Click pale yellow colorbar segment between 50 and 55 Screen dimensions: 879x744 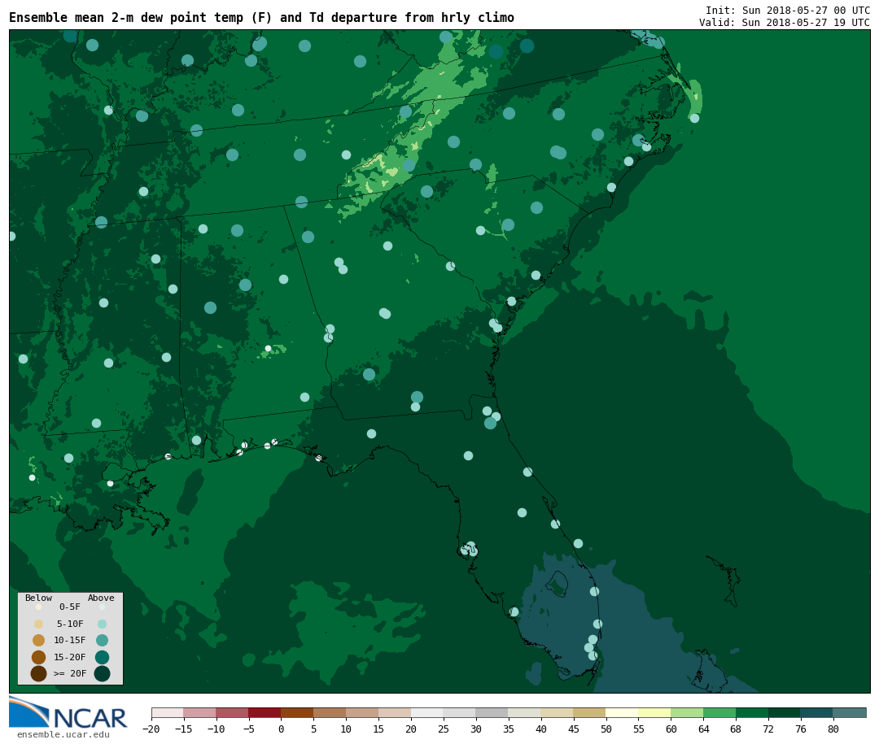pos(623,712)
